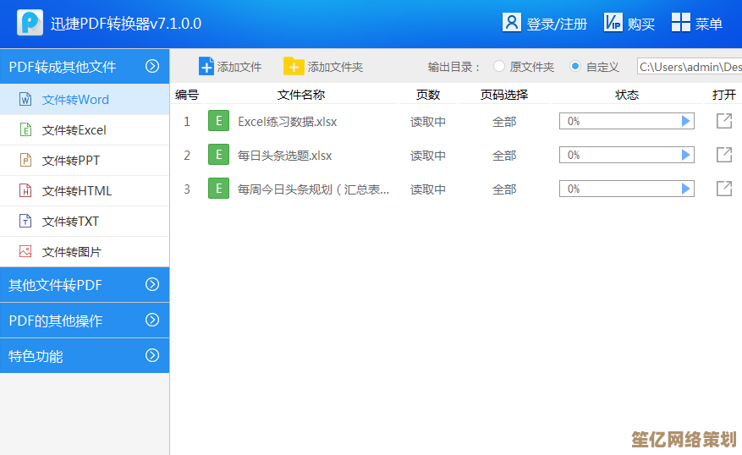This screenshot has width=742, height=455.
Task: Open output of Excel练习数据.xlsx via open icon
Action: (x=724, y=121)
